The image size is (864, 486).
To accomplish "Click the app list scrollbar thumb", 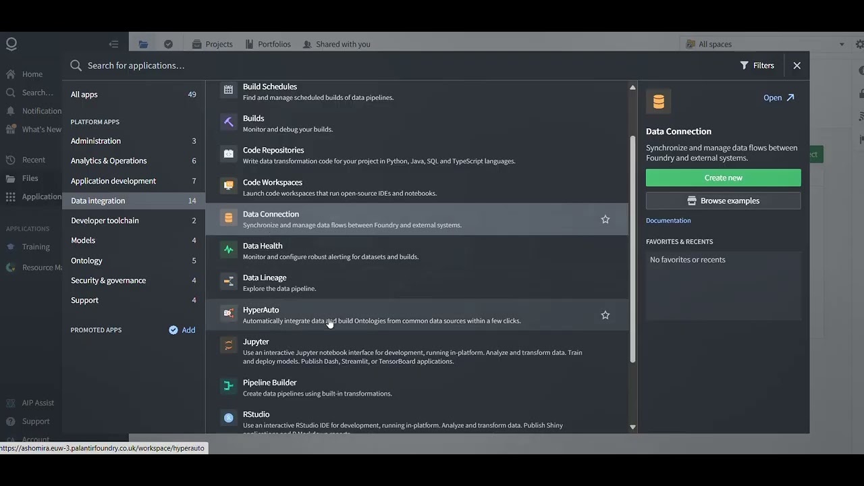I will pyautogui.click(x=632, y=250).
